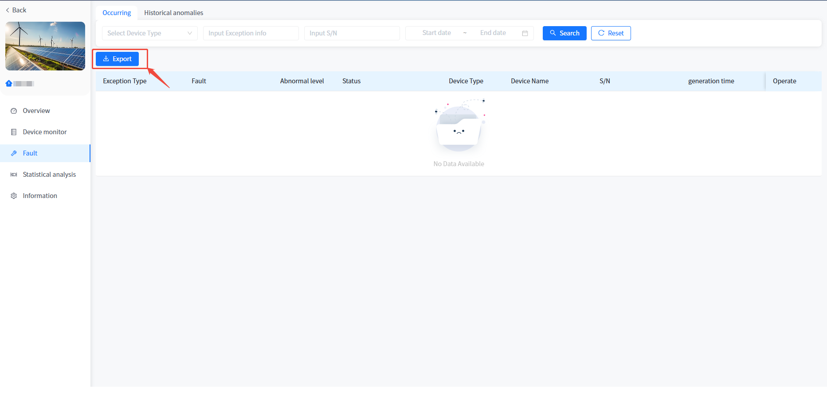Click the blue home icon under thumbnail
This screenshot has height=408, width=827.
(9, 84)
